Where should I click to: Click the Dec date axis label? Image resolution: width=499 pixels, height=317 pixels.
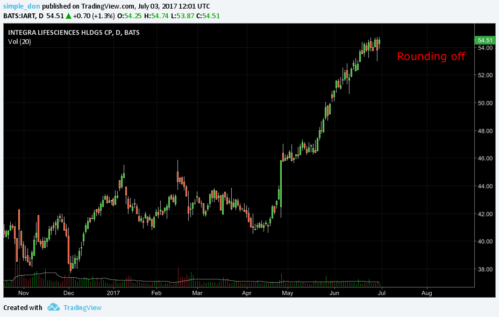69,293
